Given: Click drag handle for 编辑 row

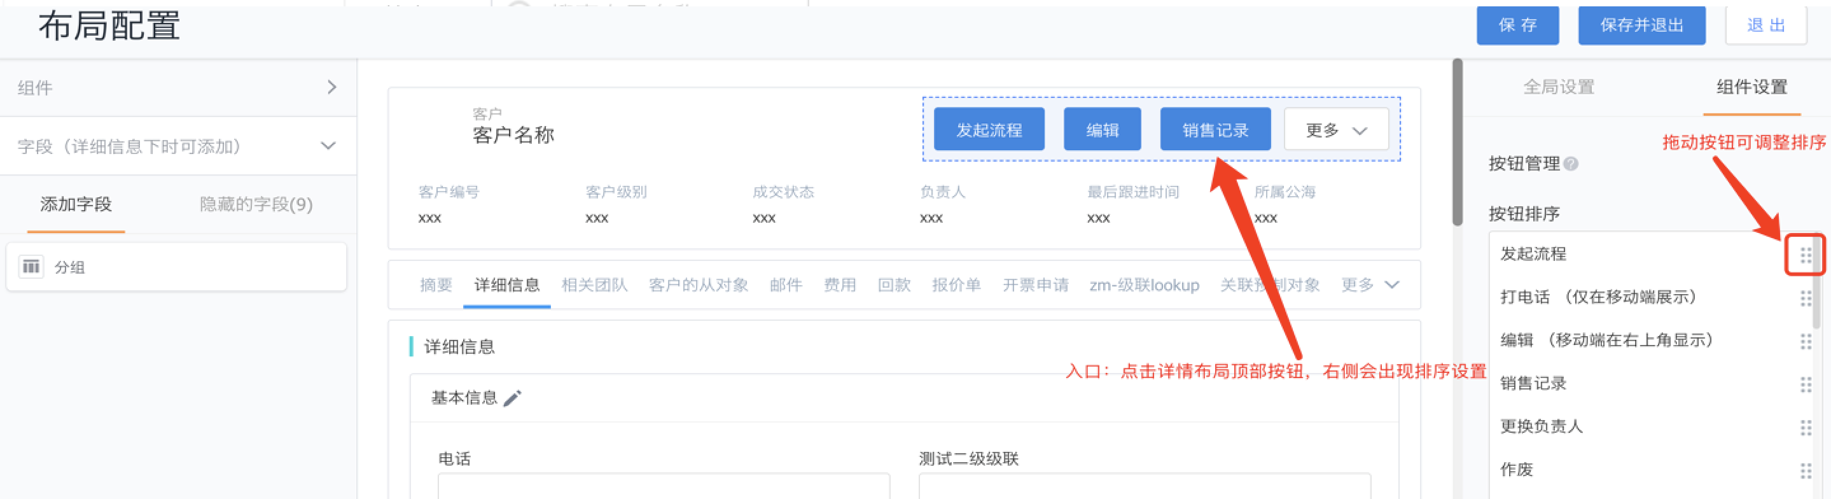Looking at the screenshot, I should click(x=1806, y=341).
